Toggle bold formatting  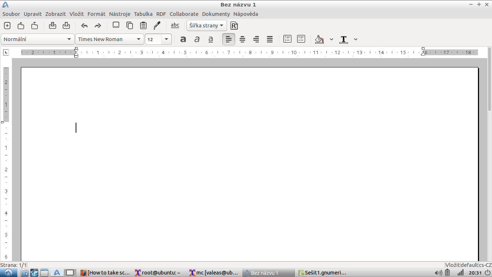(x=183, y=39)
